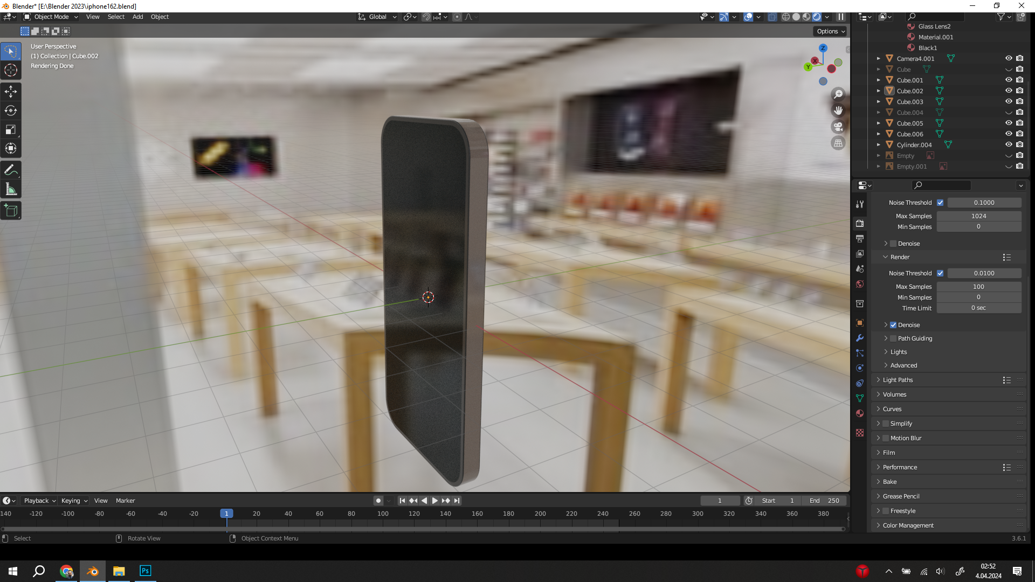Expand the Color Management panel
Viewport: 1035px width, 582px height.
click(908, 525)
